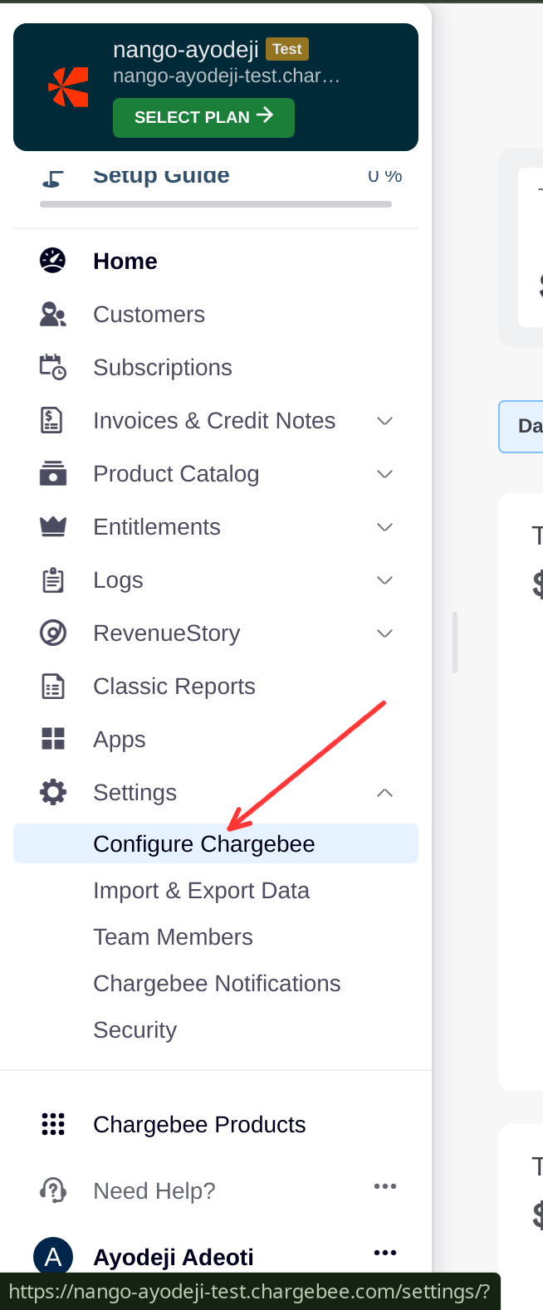Expand Invoices & Credit Notes submenu chevron
The height and width of the screenshot is (1310, 543).
(384, 421)
